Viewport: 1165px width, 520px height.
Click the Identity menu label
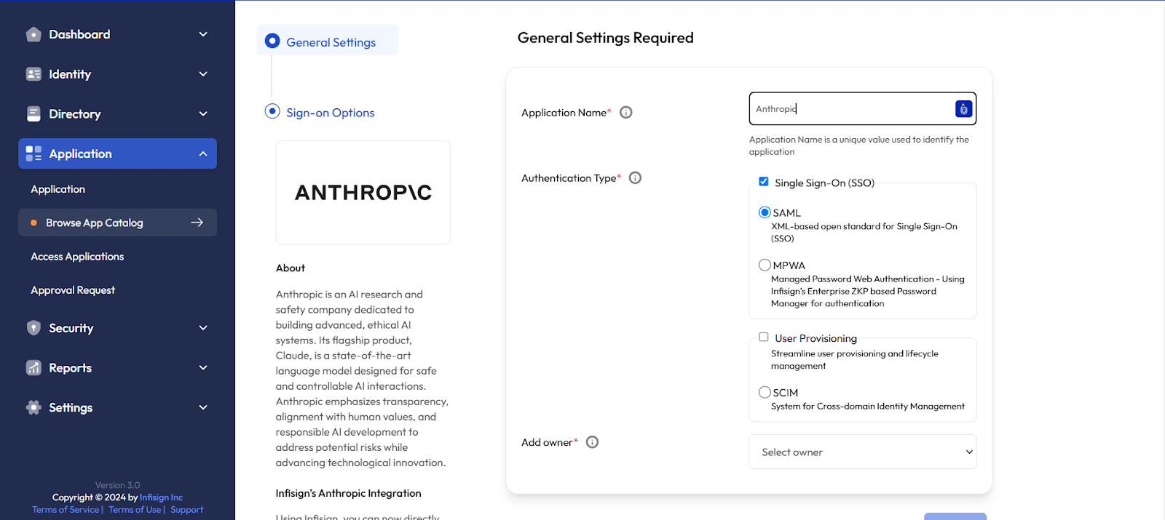pyautogui.click(x=70, y=74)
